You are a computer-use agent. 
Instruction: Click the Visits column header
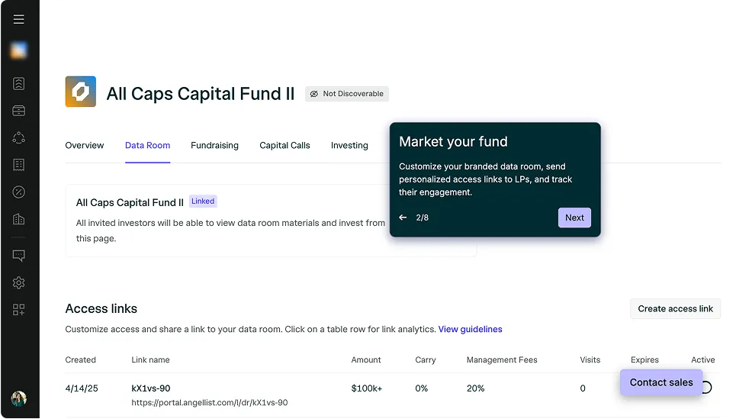pos(590,359)
